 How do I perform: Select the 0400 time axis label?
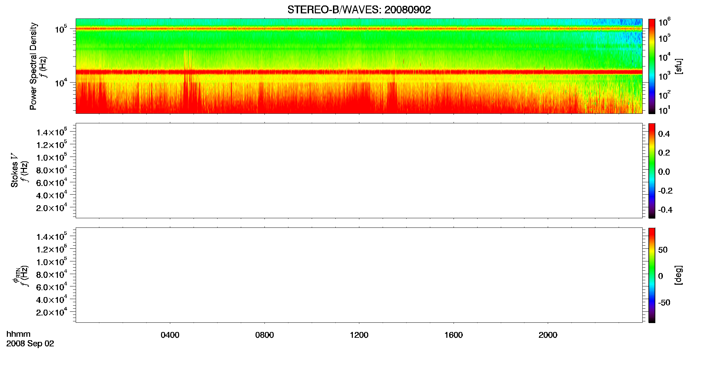[x=170, y=335]
